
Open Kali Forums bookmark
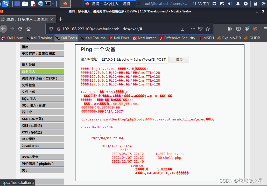click(93, 38)
